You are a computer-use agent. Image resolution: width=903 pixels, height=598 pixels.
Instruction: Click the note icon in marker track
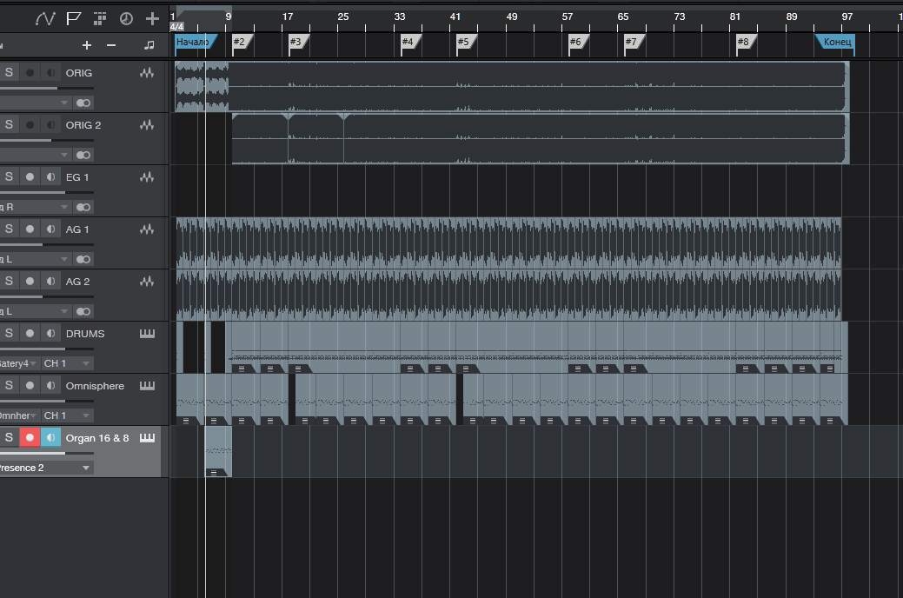(149, 45)
